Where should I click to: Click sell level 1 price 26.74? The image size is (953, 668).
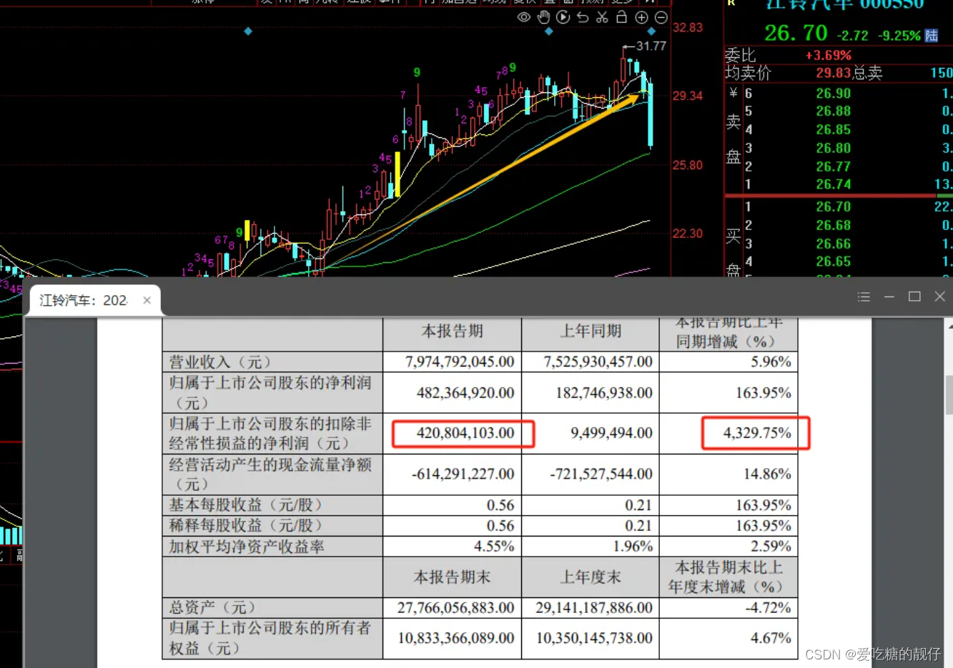coord(834,184)
